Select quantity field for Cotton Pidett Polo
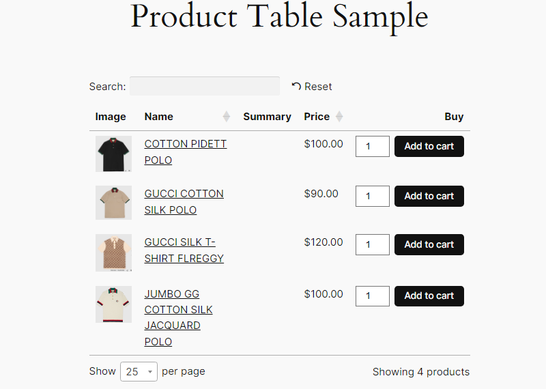The width and height of the screenshot is (546, 389). [x=372, y=146]
